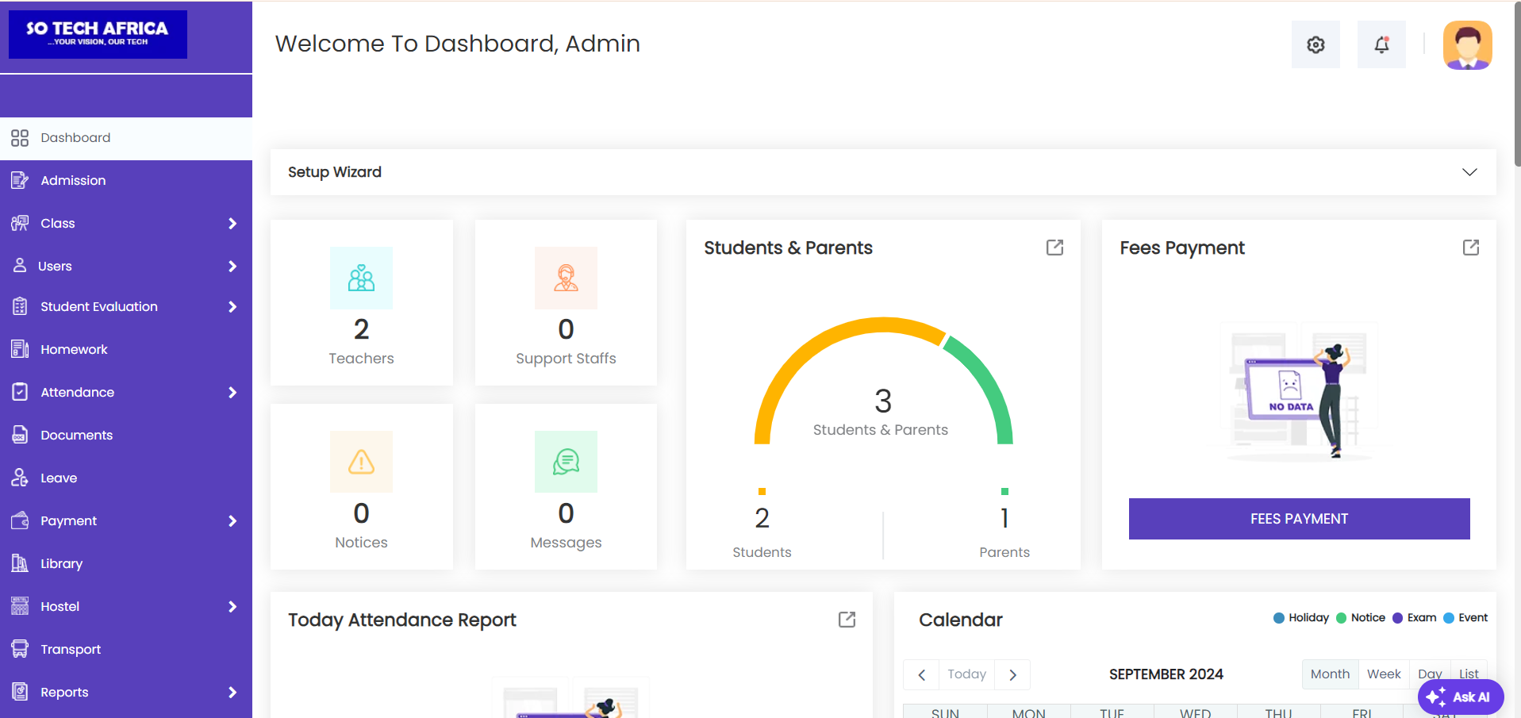This screenshot has width=1521, height=718.
Task: Open Today Attendance Report external link icon
Action: click(847, 620)
